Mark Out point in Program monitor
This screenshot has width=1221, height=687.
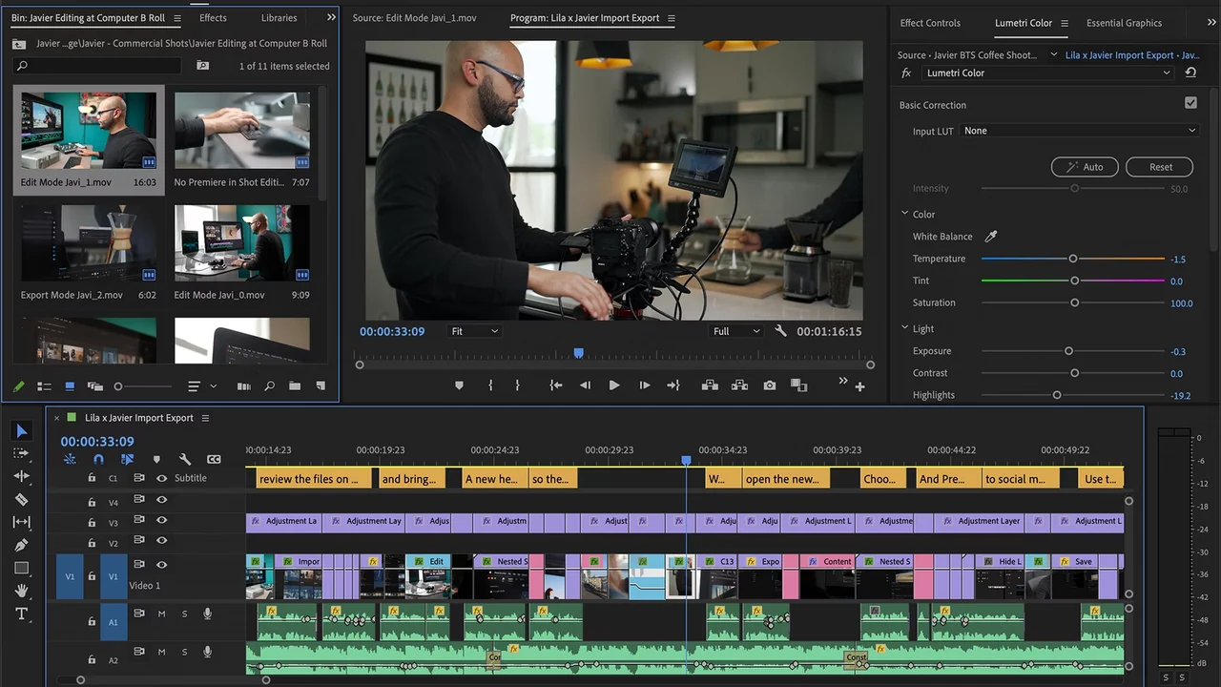click(518, 385)
